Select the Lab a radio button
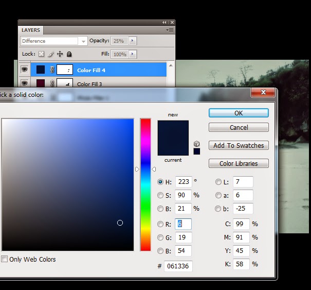The width and height of the screenshot is (311, 290). (218, 195)
